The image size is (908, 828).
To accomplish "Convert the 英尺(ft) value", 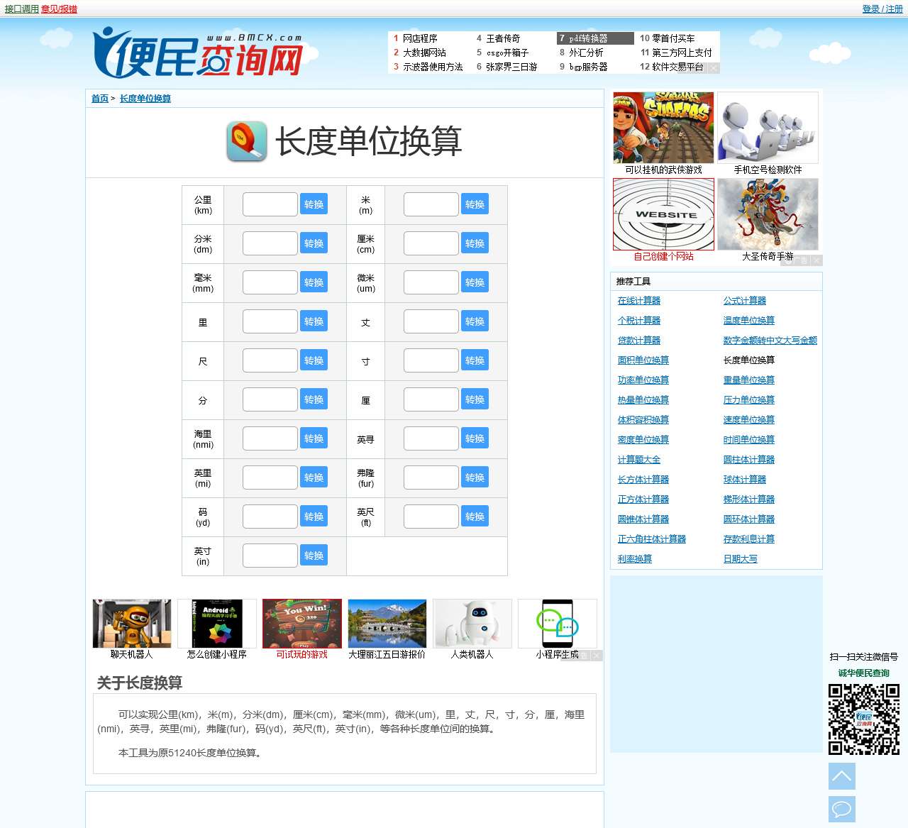I will [x=475, y=517].
